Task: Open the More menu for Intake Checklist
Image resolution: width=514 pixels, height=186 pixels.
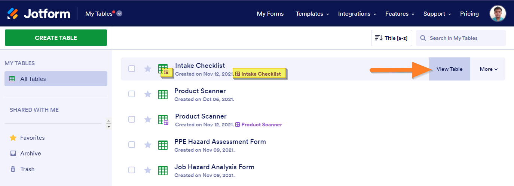Action: tap(489, 69)
